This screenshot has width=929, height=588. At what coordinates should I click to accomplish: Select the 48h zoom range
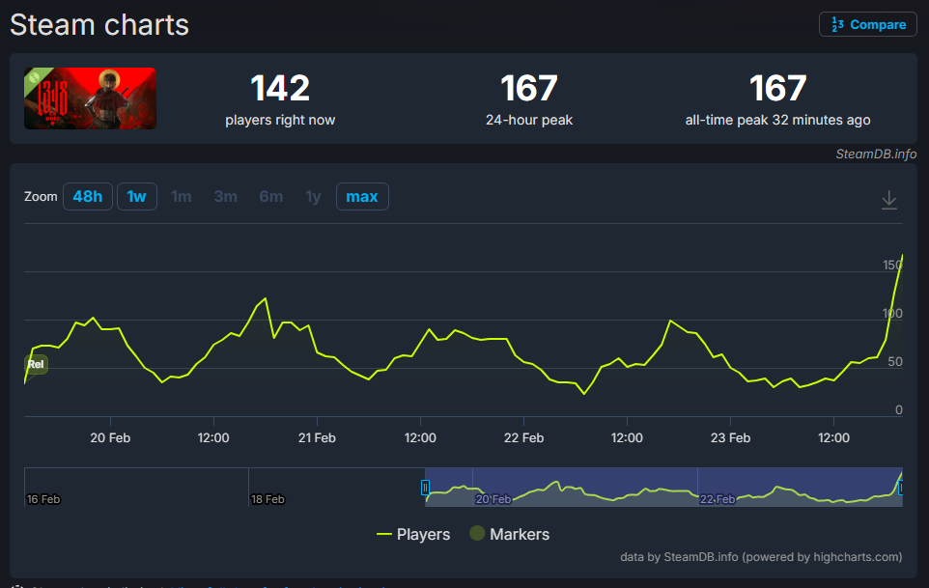point(88,197)
